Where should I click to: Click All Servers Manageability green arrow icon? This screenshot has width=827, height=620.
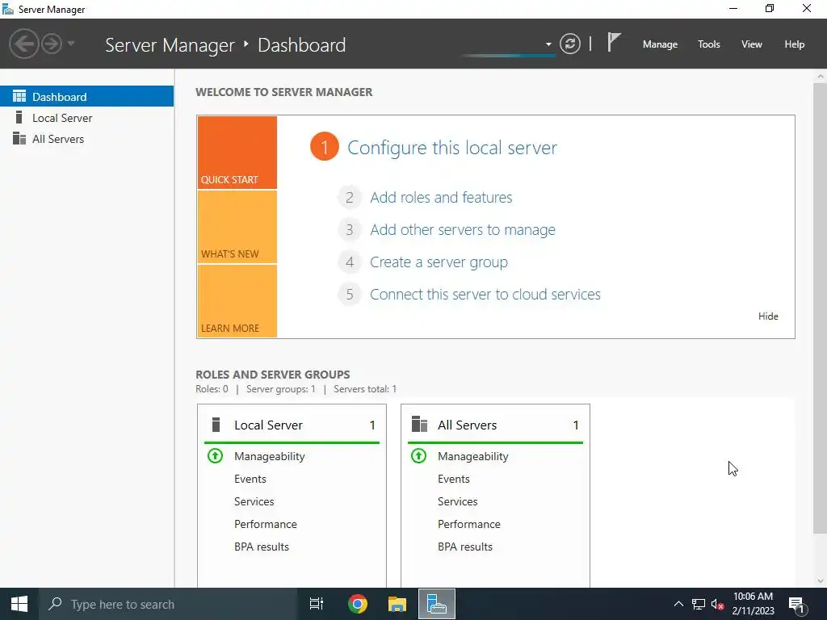coord(419,455)
